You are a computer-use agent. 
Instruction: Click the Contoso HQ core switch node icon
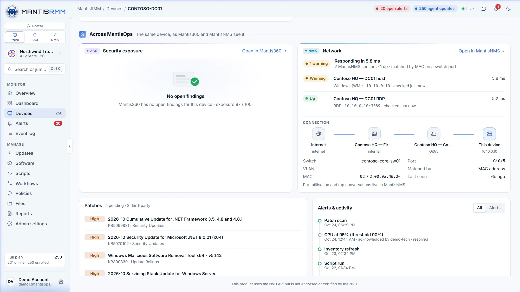(434, 134)
